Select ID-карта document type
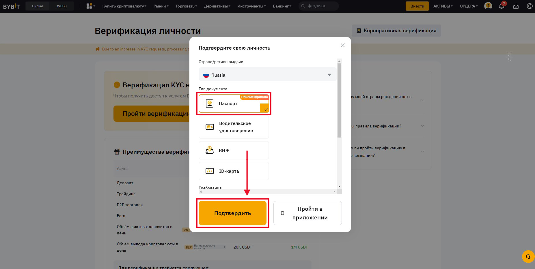Screen dimensions: 535x269 coord(234,171)
